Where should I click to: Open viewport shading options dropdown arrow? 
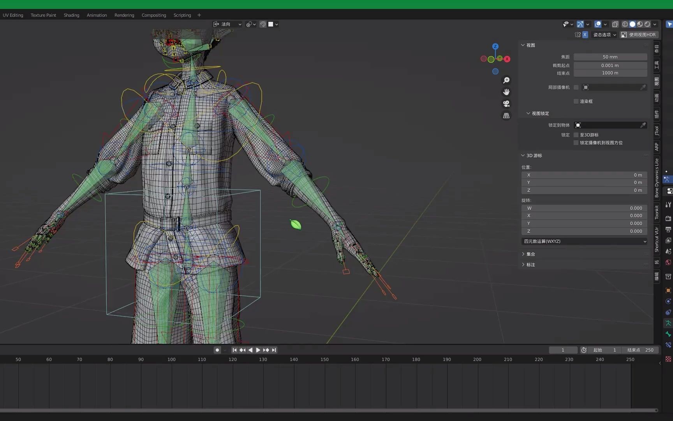pos(655,24)
